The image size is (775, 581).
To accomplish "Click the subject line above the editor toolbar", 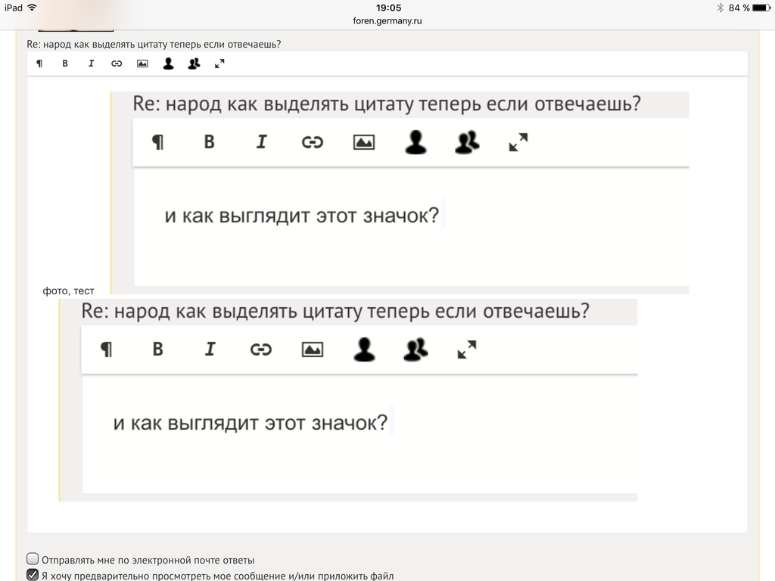I will pos(154,44).
